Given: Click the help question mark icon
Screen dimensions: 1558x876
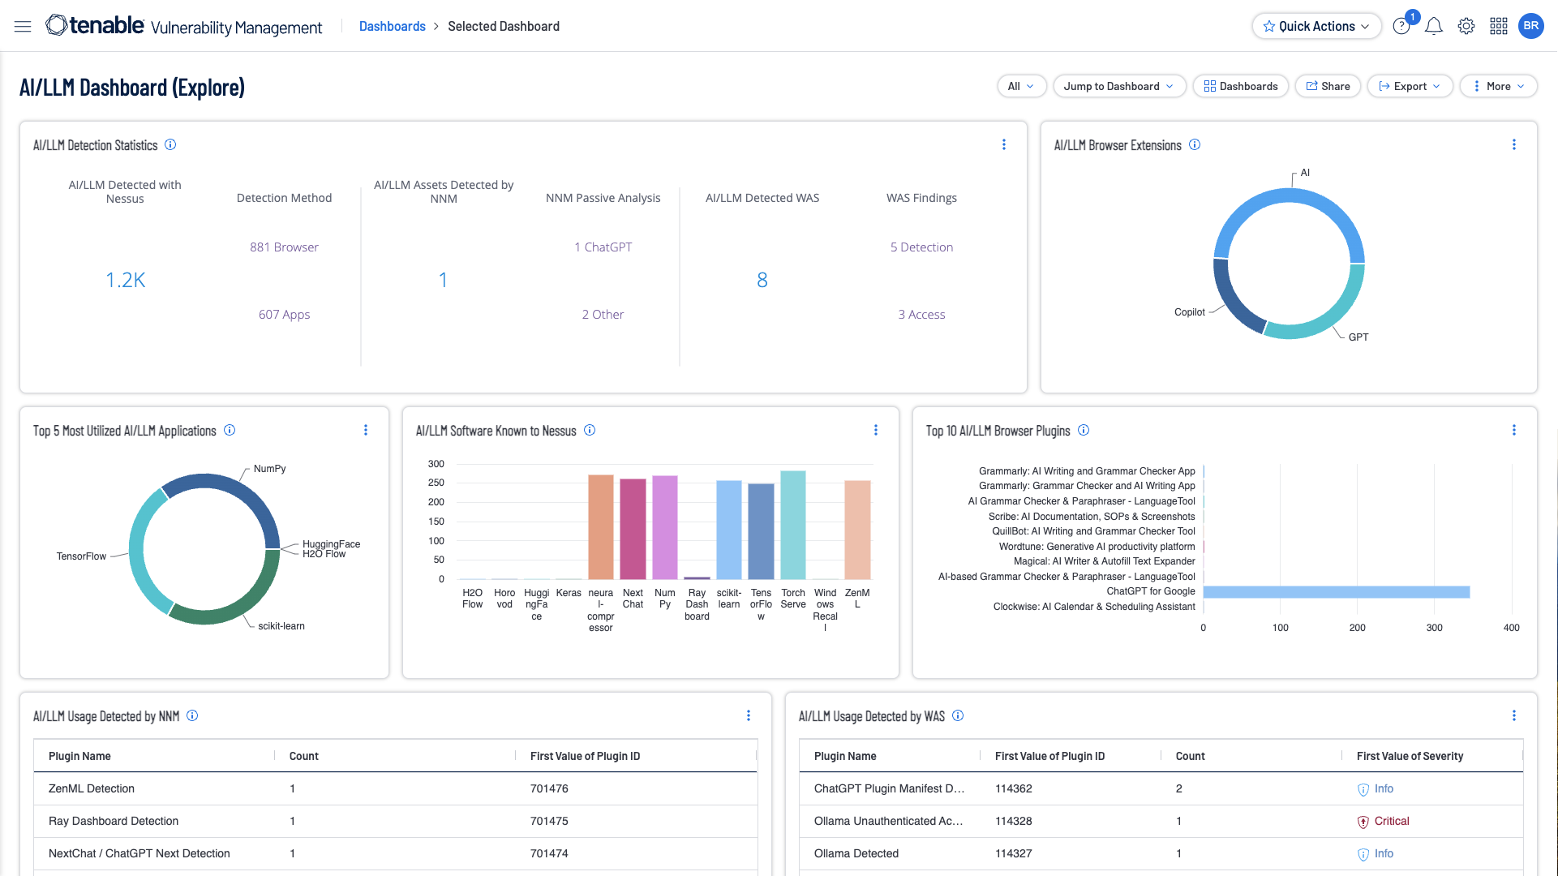Looking at the screenshot, I should (1401, 27).
